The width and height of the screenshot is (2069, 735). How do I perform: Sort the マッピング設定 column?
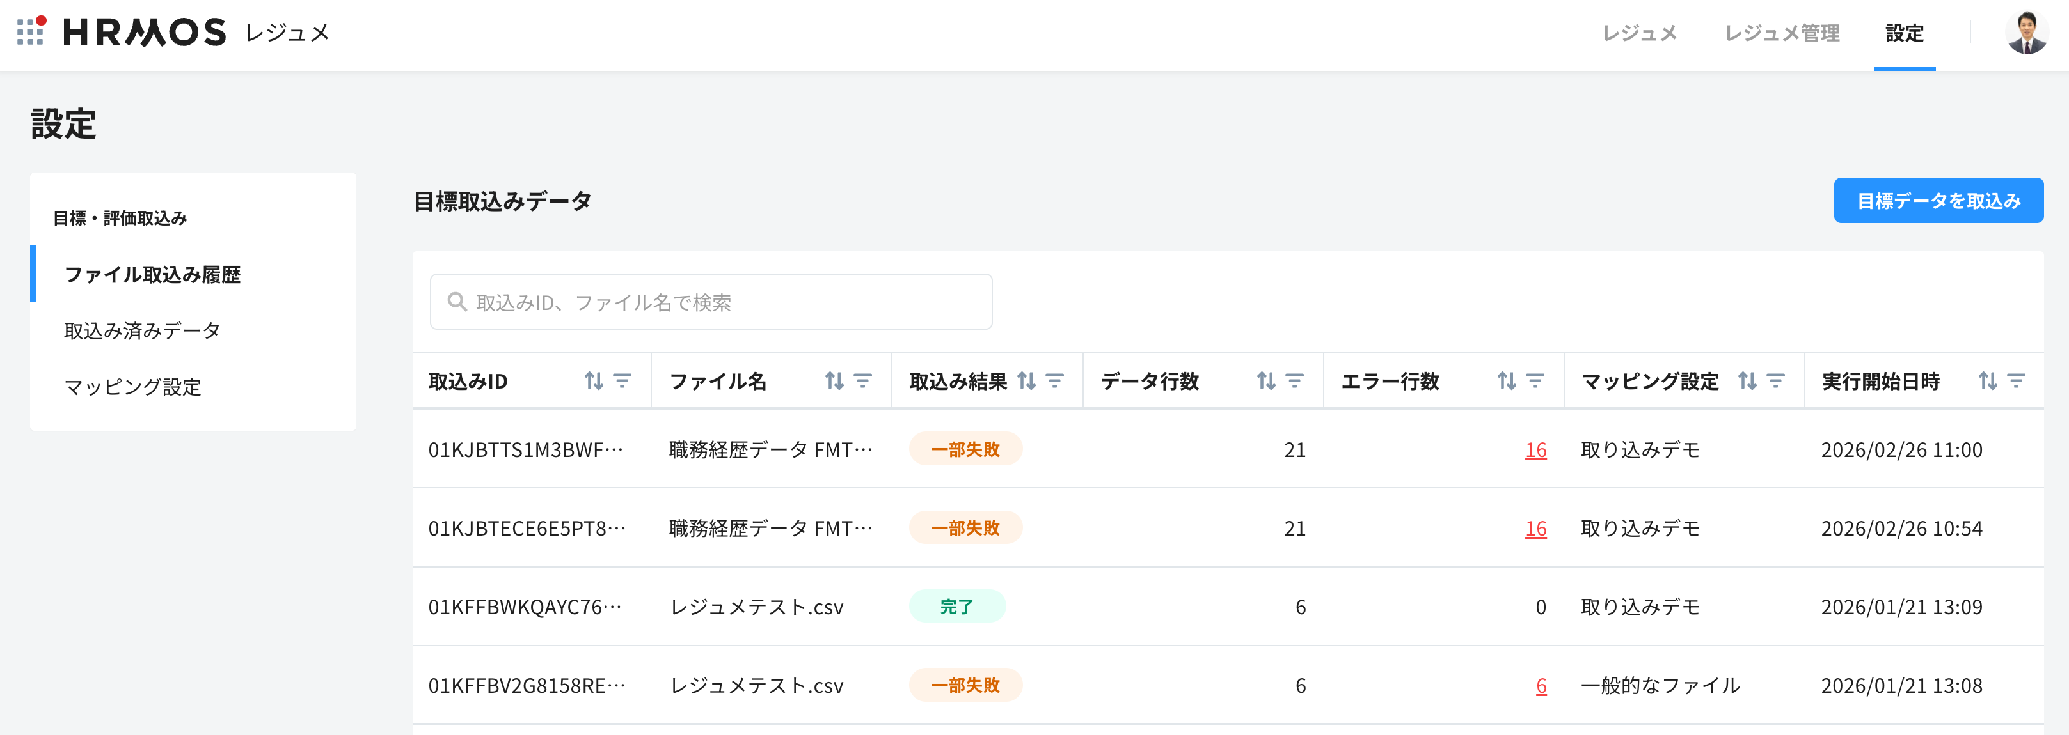pyautogui.click(x=1748, y=381)
